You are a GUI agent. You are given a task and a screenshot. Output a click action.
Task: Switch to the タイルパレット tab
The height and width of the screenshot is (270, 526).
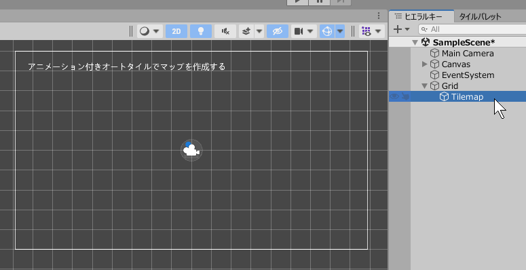tap(480, 16)
